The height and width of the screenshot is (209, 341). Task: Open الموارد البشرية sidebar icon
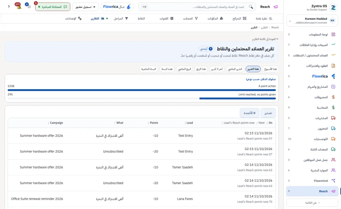coord(333,170)
